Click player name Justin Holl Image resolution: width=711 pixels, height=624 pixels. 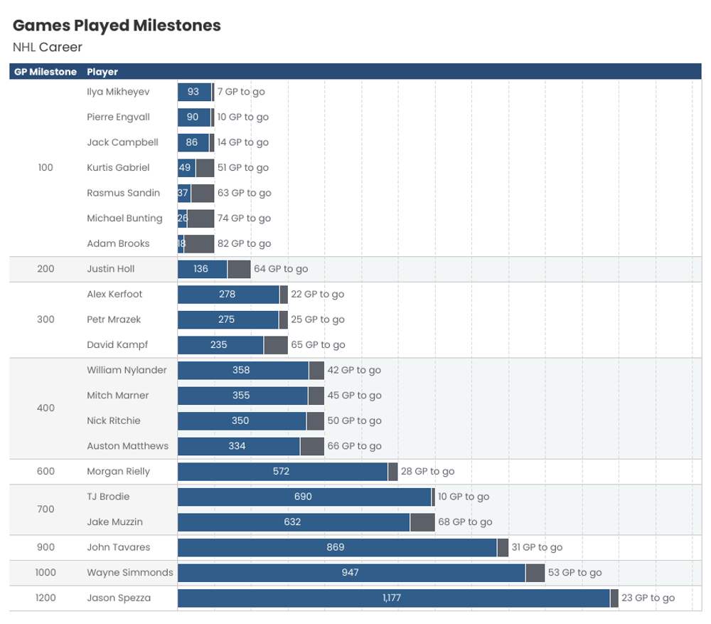pyautogui.click(x=111, y=269)
